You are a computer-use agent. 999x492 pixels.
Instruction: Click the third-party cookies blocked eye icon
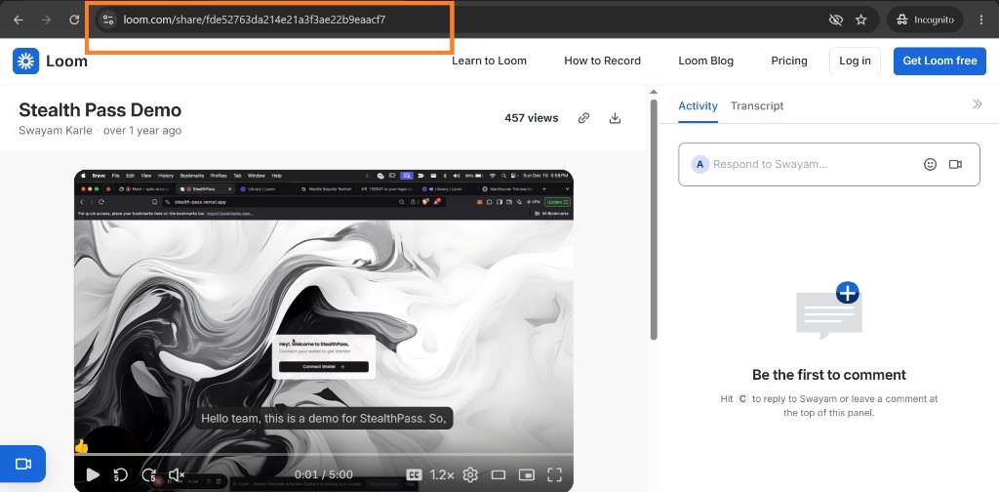click(836, 20)
